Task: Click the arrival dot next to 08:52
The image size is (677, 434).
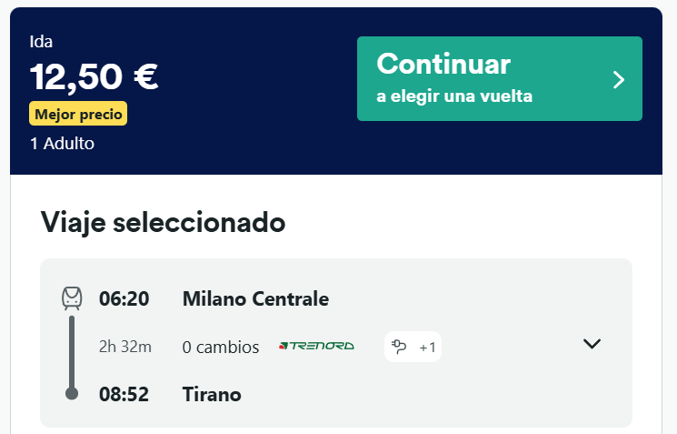Action: click(x=72, y=393)
